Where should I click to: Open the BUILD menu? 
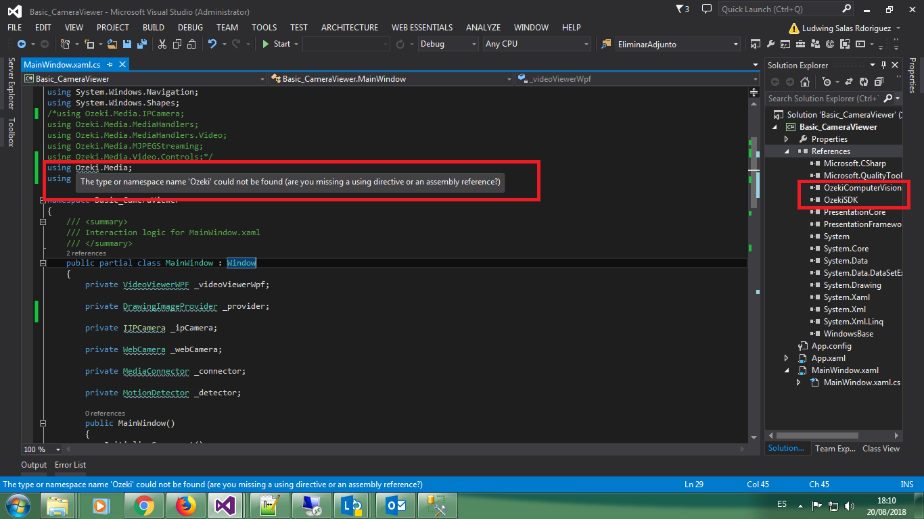point(154,28)
